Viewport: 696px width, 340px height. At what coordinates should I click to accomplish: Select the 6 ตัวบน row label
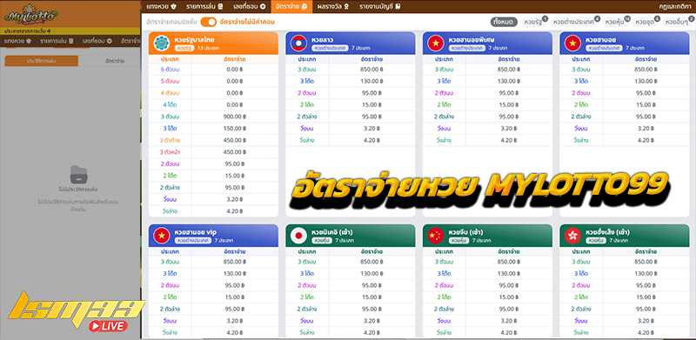pyautogui.click(x=170, y=70)
